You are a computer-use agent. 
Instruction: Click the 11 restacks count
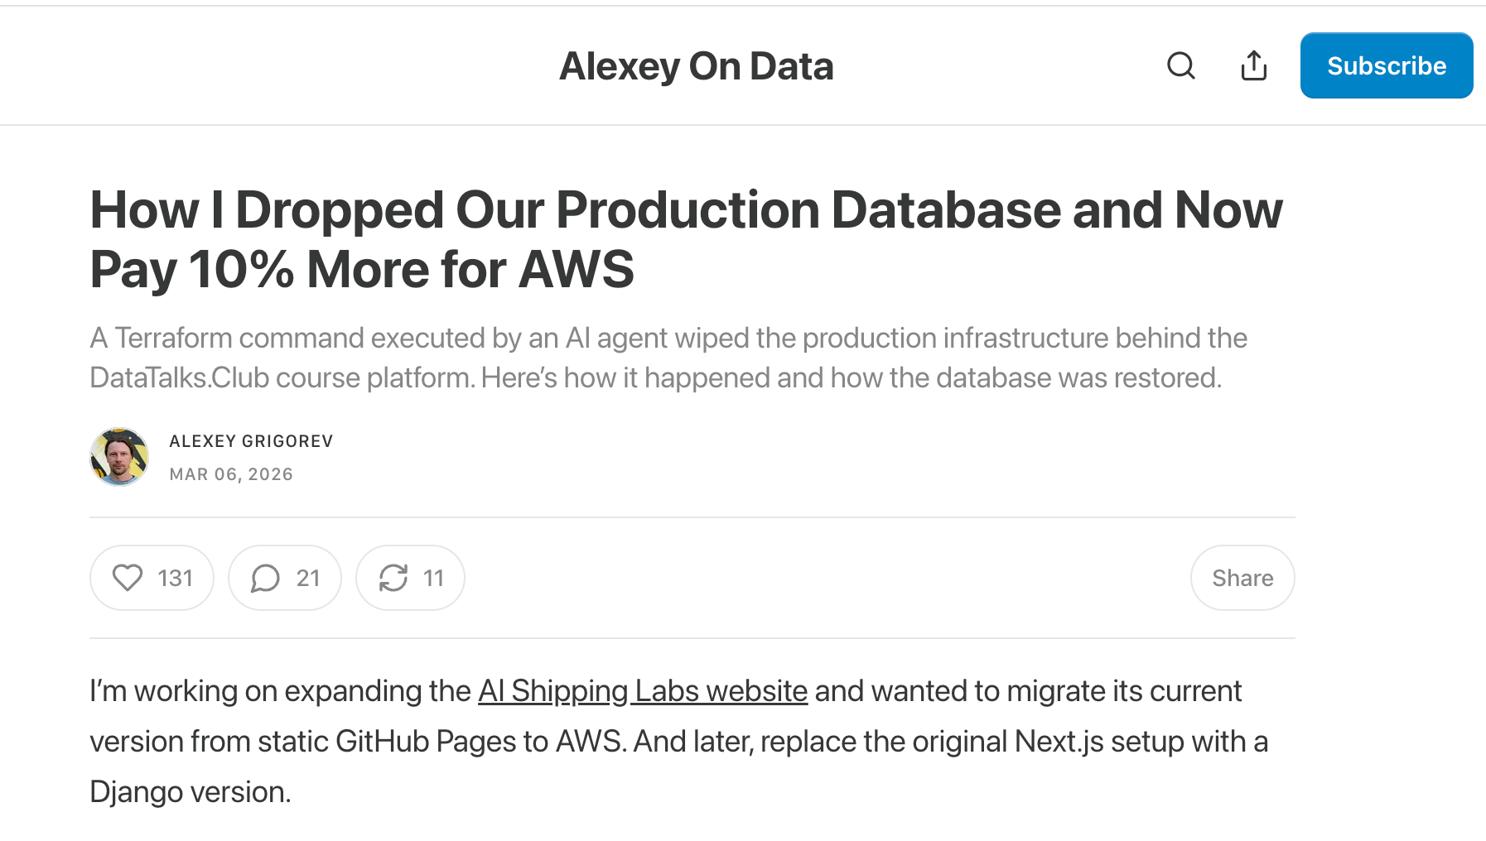(x=433, y=578)
